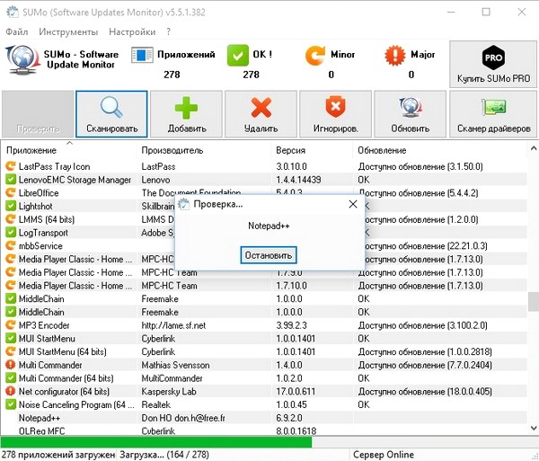Click the update icon next to LibreOffice
Image resolution: width=539 pixels, height=461 pixels.
coord(11,193)
